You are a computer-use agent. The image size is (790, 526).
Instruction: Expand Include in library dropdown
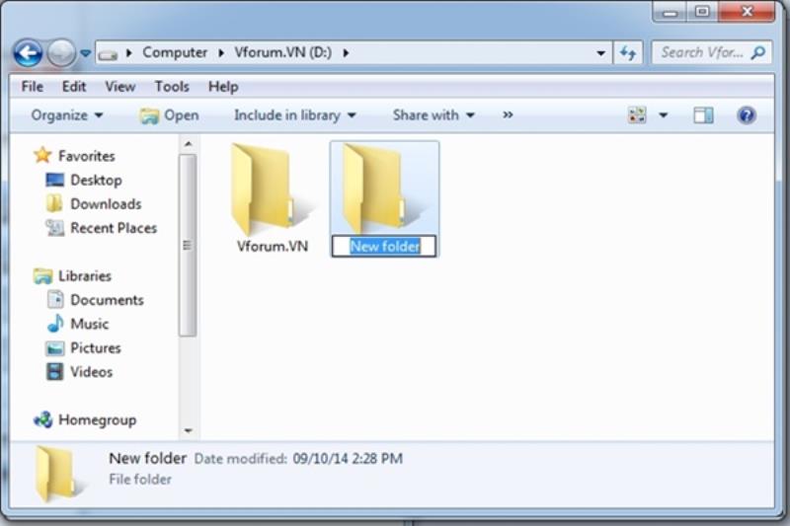(x=295, y=115)
